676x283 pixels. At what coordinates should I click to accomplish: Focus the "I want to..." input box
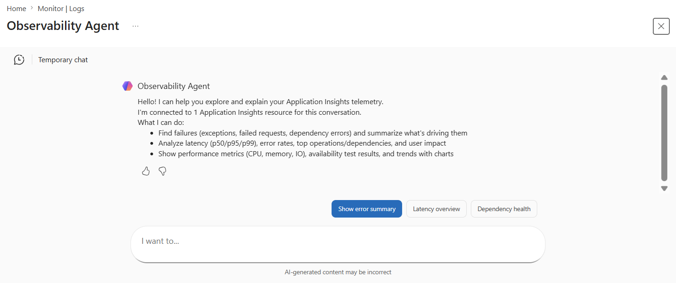[338, 242]
